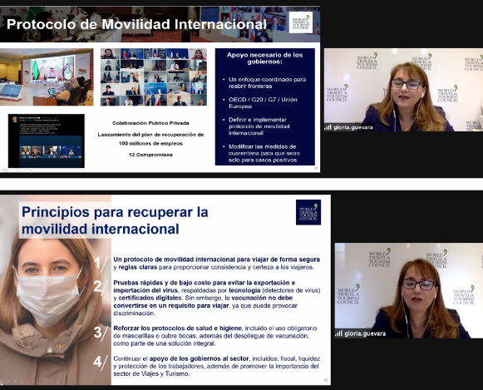Select the gloria.guevara name label next to Protocolo slide
This screenshot has height=390, width=483.
[x=353, y=127]
